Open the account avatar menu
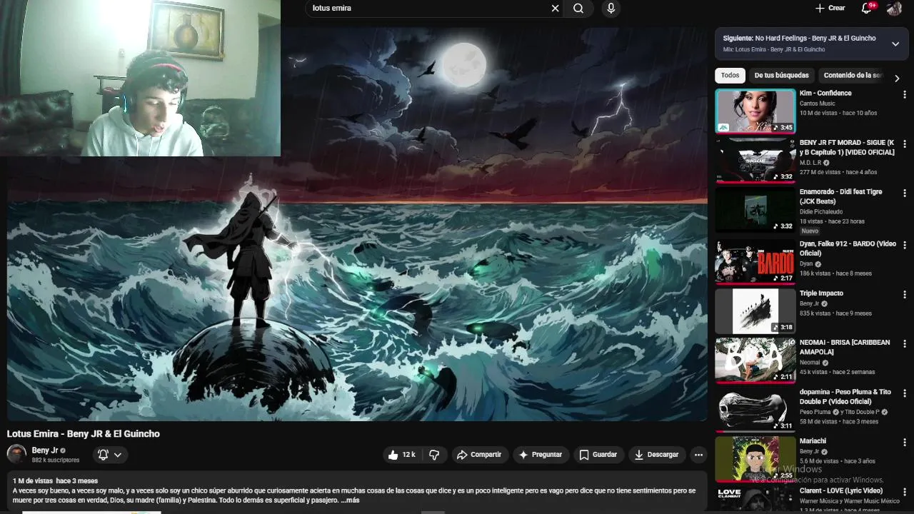 pos(894,8)
